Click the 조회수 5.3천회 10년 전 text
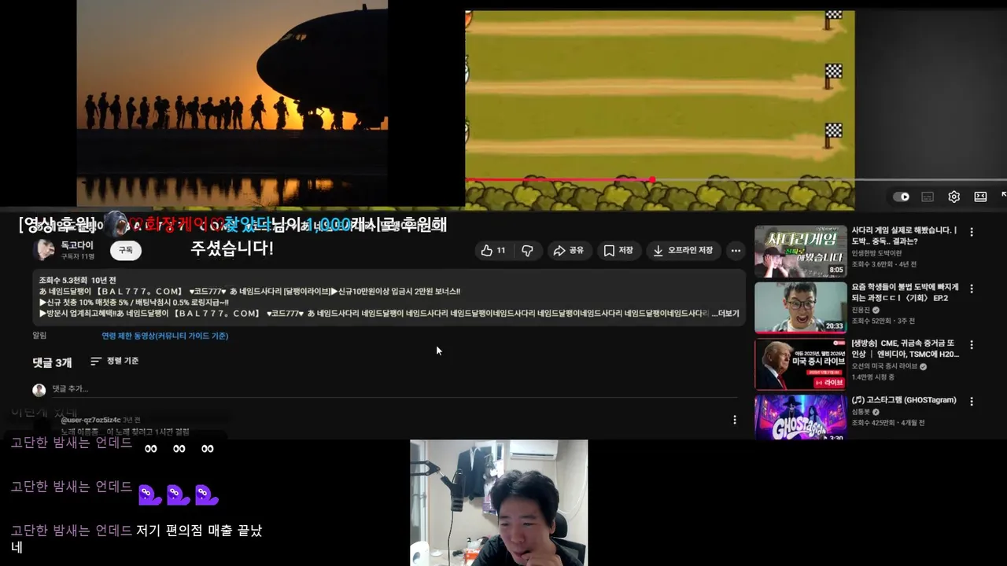 pyautogui.click(x=77, y=281)
